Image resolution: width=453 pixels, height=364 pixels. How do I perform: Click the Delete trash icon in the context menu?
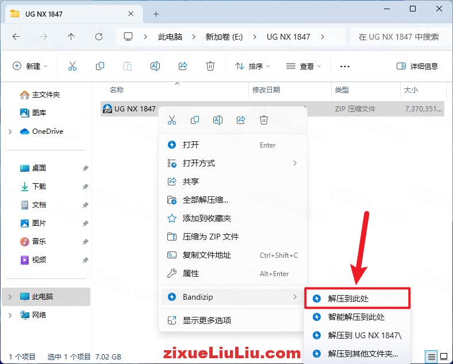264,120
